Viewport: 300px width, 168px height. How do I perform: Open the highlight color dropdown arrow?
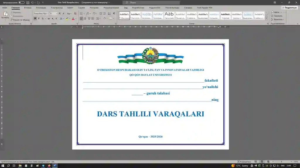point(70,18)
